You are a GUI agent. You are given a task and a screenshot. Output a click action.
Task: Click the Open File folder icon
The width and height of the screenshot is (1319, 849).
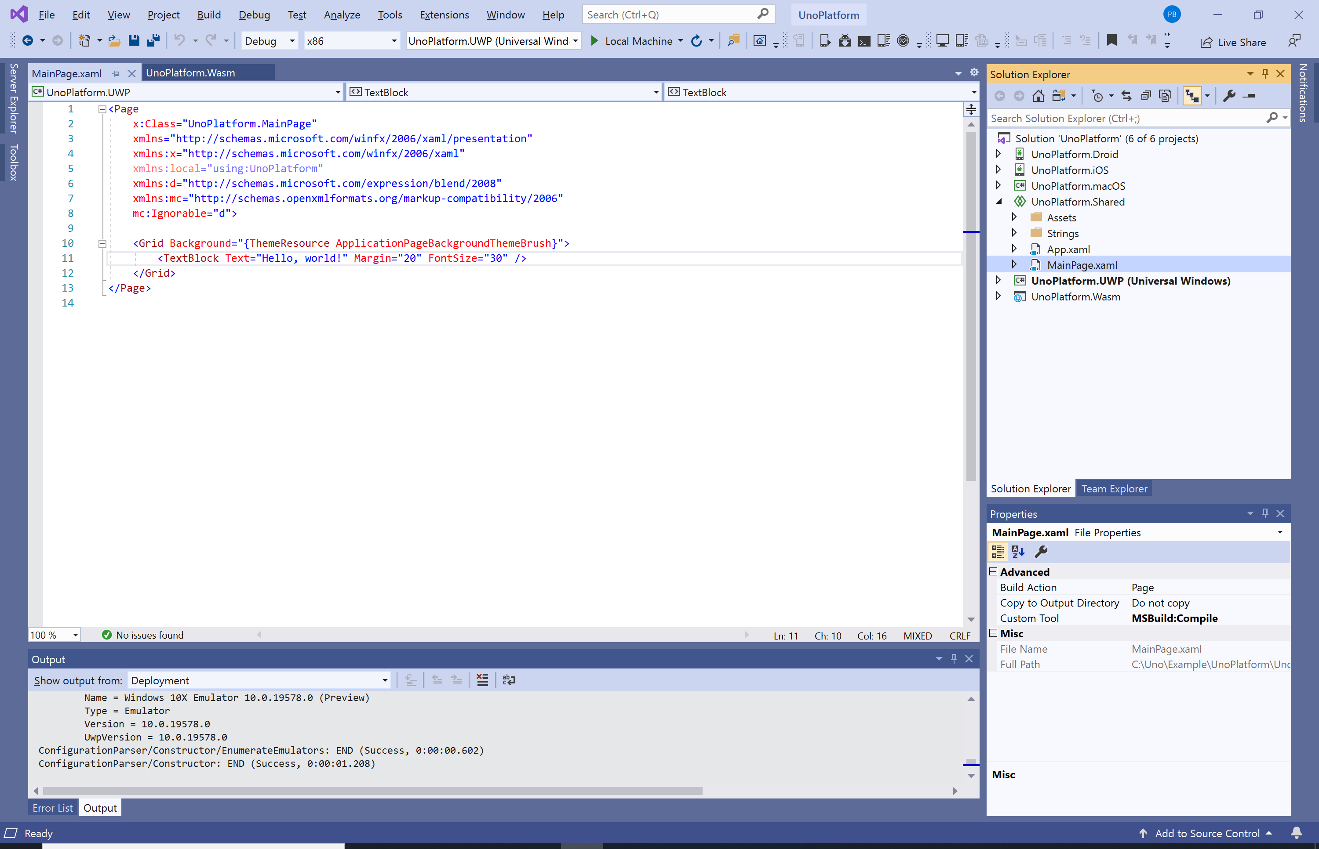point(114,40)
